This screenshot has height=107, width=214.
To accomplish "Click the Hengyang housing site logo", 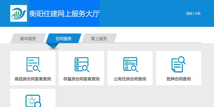I will pyautogui.click(x=18, y=13).
